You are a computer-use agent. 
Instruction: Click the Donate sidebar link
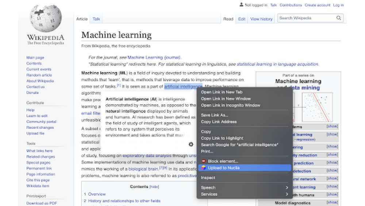(32, 93)
